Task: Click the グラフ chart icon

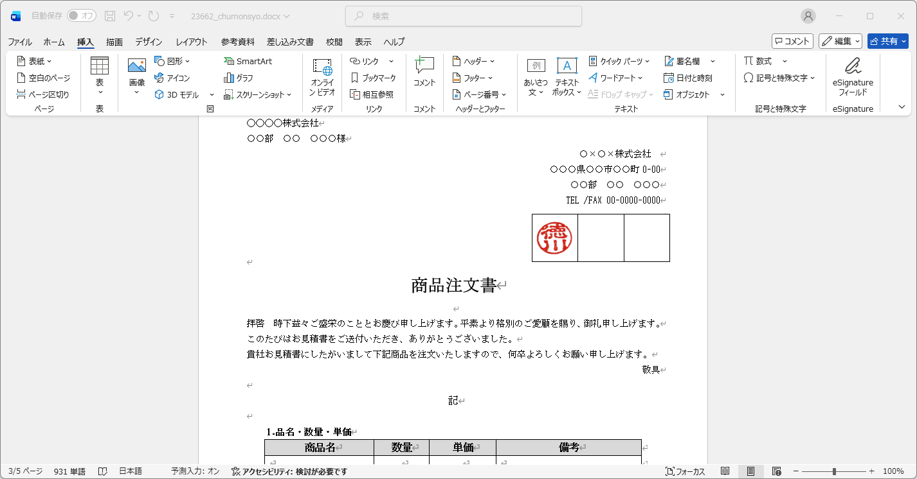Action: [x=239, y=78]
